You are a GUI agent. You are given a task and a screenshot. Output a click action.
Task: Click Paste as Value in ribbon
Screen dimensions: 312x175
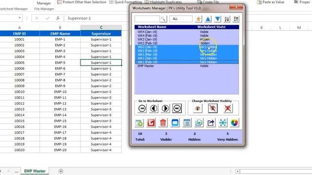tap(271, 2)
